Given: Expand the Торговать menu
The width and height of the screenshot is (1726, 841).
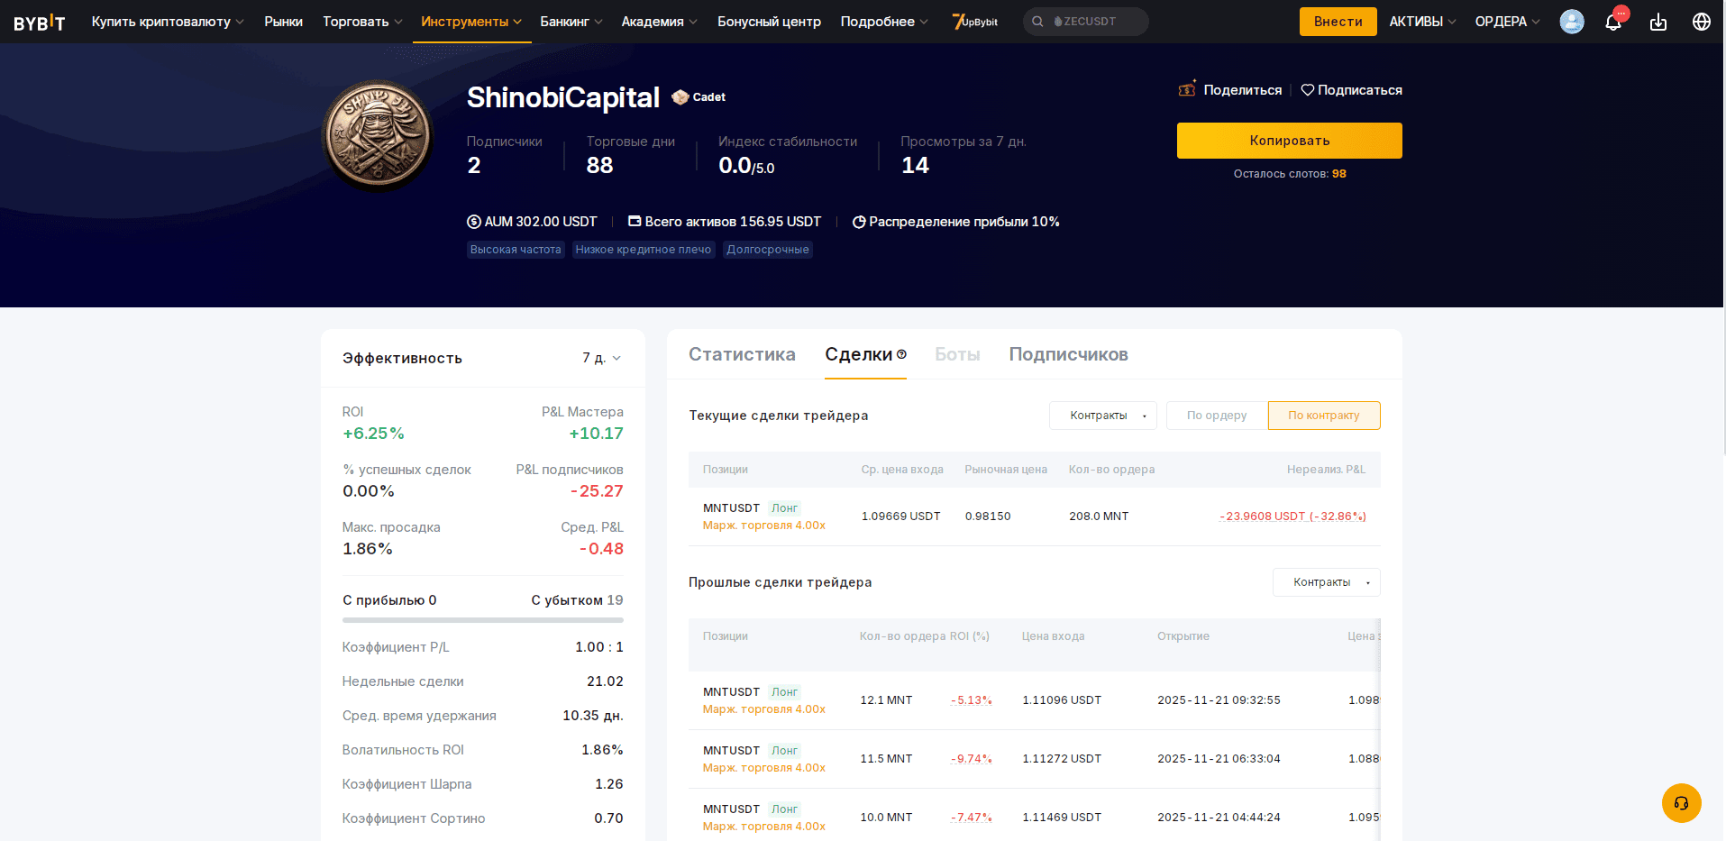Looking at the screenshot, I should tap(362, 22).
